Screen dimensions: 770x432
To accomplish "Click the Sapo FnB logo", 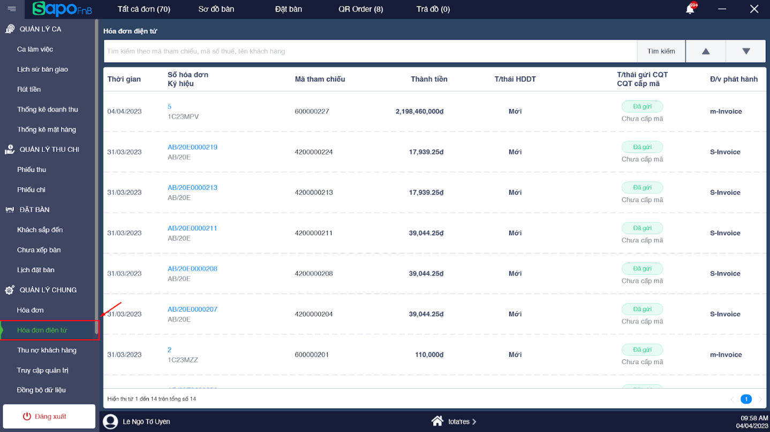I will (x=62, y=9).
